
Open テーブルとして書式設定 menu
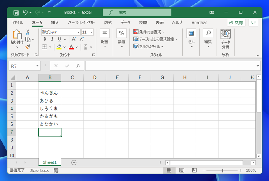pyautogui.click(x=156, y=39)
